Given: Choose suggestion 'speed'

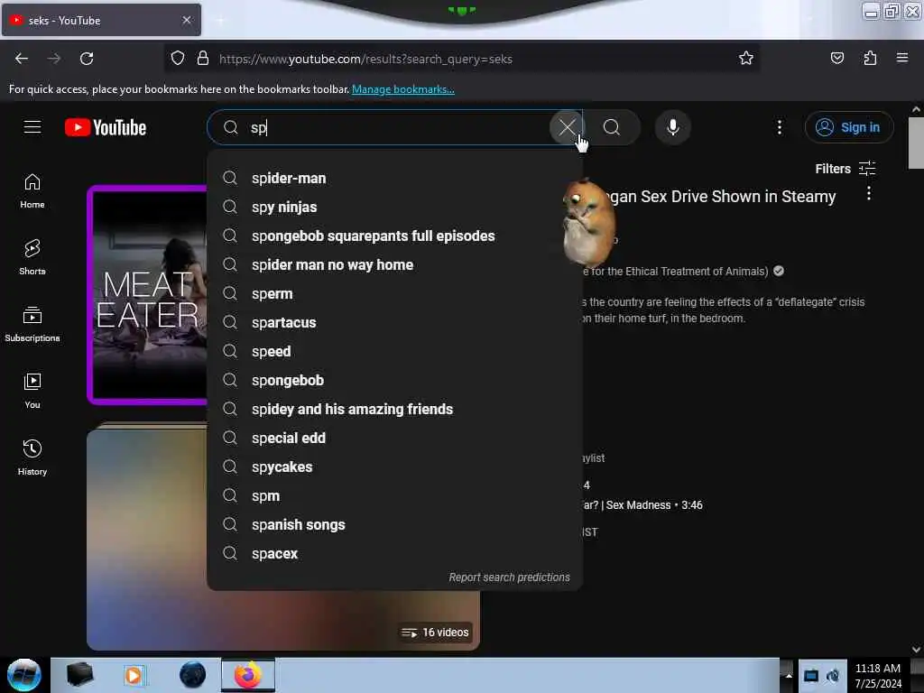Looking at the screenshot, I should coord(394,351).
